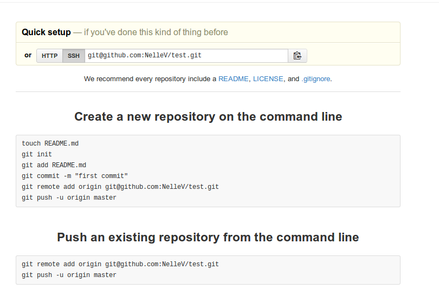
Task: Click git push command in first code block
Action: coord(69,198)
